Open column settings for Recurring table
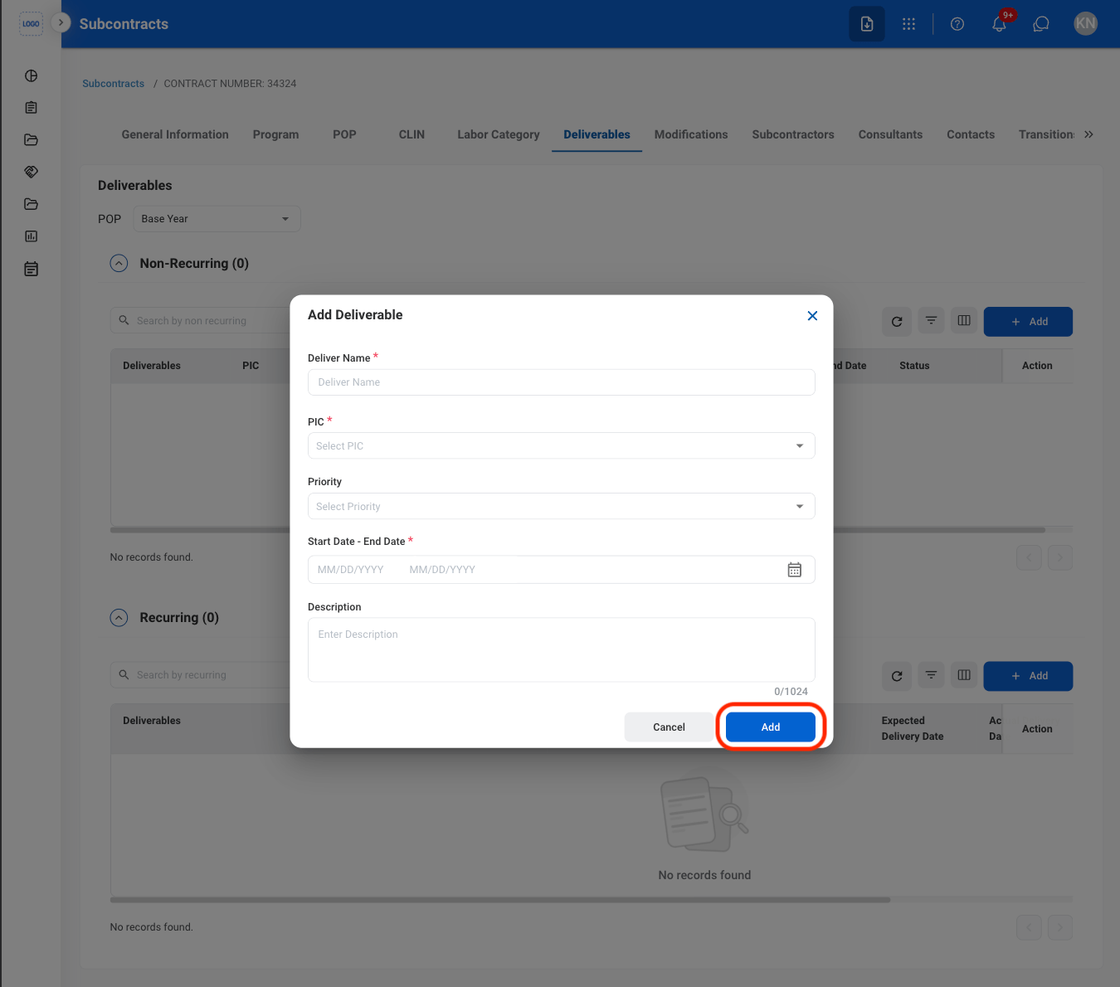 coord(964,675)
